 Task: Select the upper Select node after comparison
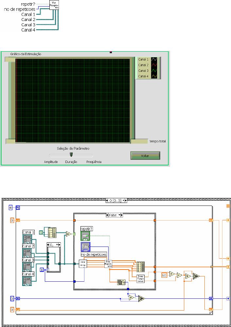[196, 276]
